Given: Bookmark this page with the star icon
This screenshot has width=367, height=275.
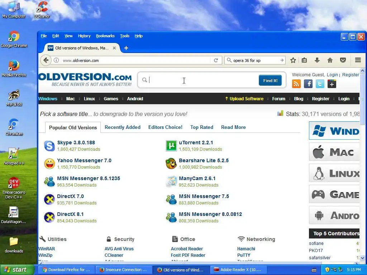Looking at the screenshot, I should (x=293, y=60).
